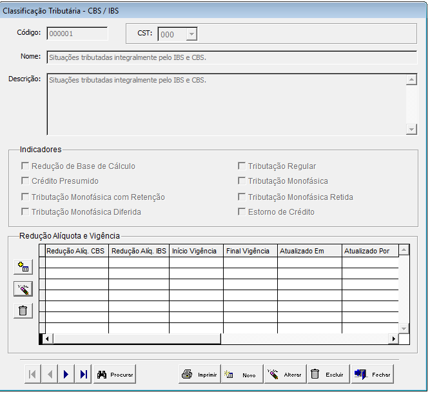Image resolution: width=430 pixels, height=394 pixels.
Task: Click the Nome text field
Action: pos(231,57)
